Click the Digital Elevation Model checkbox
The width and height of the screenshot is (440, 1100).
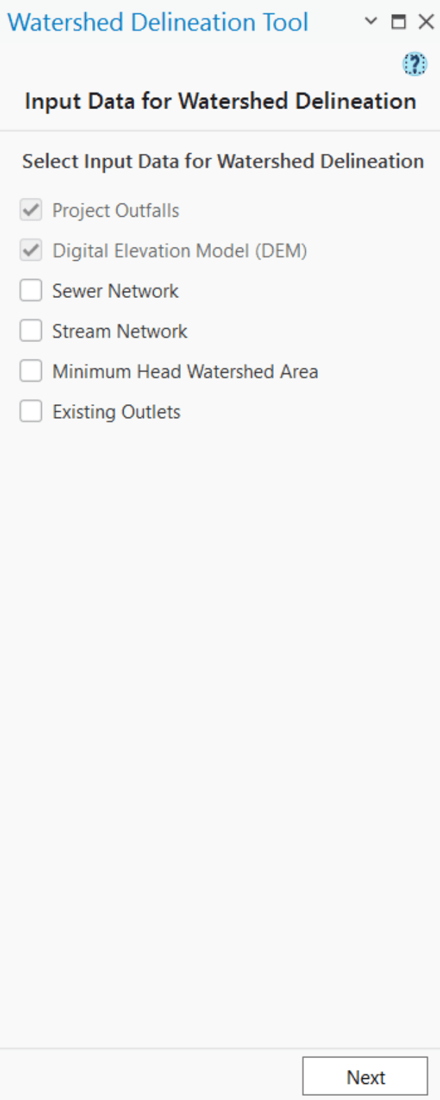pyautogui.click(x=31, y=250)
